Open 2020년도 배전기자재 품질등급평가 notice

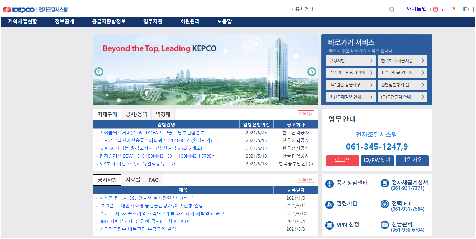[151, 206]
